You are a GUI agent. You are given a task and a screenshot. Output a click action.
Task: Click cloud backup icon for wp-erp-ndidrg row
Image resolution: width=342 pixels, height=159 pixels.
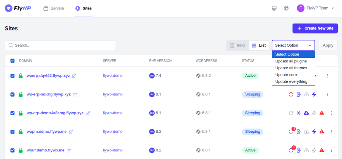click(306, 95)
